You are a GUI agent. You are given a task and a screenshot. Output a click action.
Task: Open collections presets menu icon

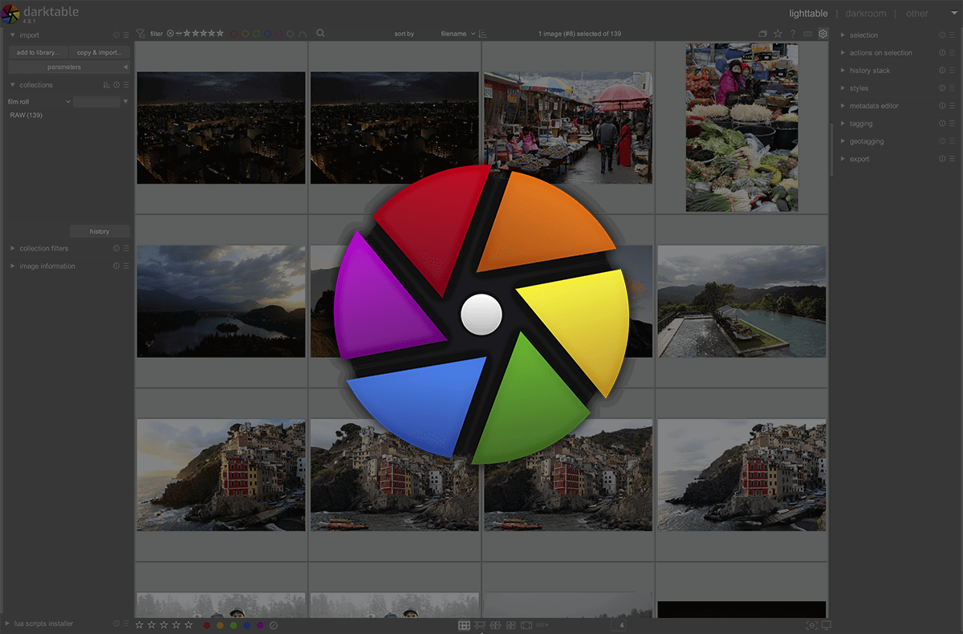click(x=126, y=85)
